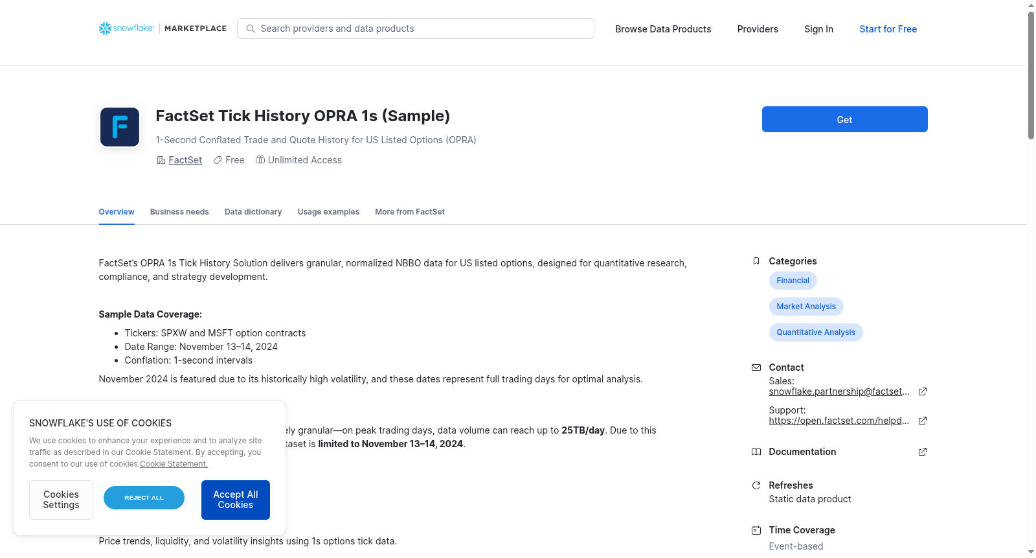Screen dimensions: 1036x558
Task: Open the Providers page
Action: 758,29
